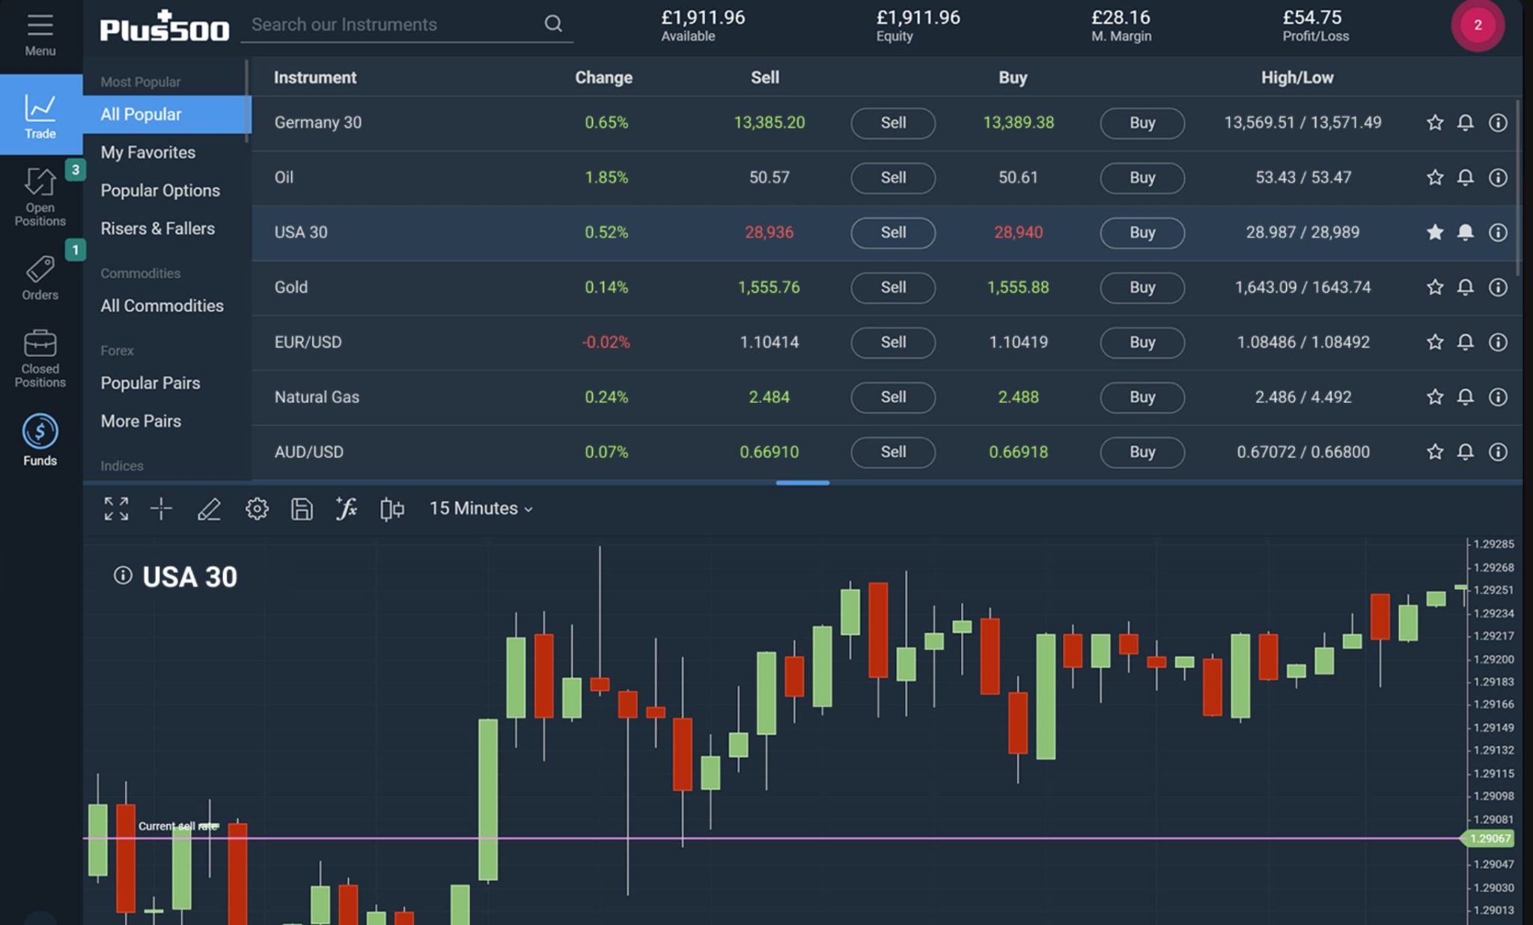Open the 15 Minutes timeframe dropdown
Screen dimensions: 1533x925
click(479, 509)
